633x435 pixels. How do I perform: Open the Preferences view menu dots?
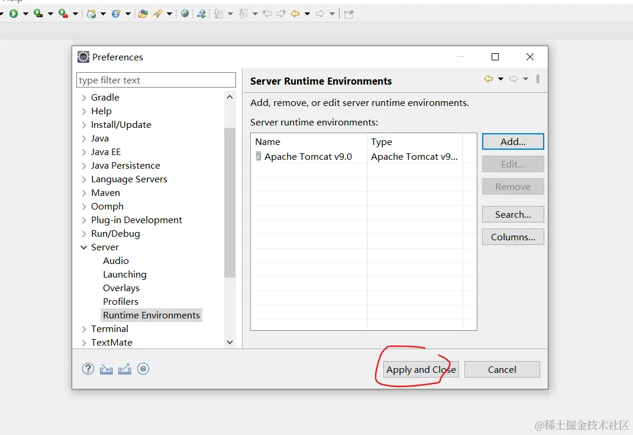[x=538, y=79]
